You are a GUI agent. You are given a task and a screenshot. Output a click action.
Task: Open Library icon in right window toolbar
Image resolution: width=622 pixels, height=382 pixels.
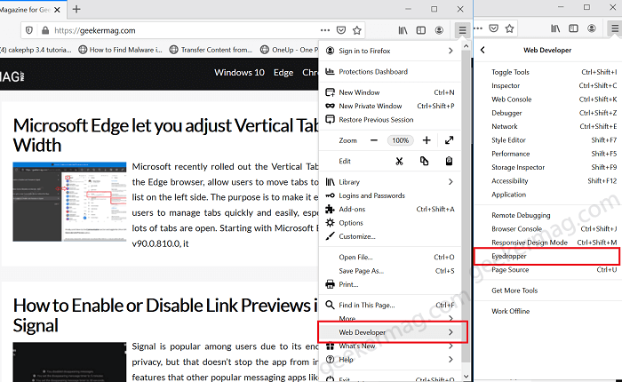pos(555,28)
